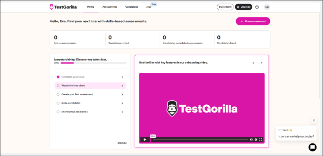
Task: Click the TestGorilla logo
Action: tap(63, 7)
